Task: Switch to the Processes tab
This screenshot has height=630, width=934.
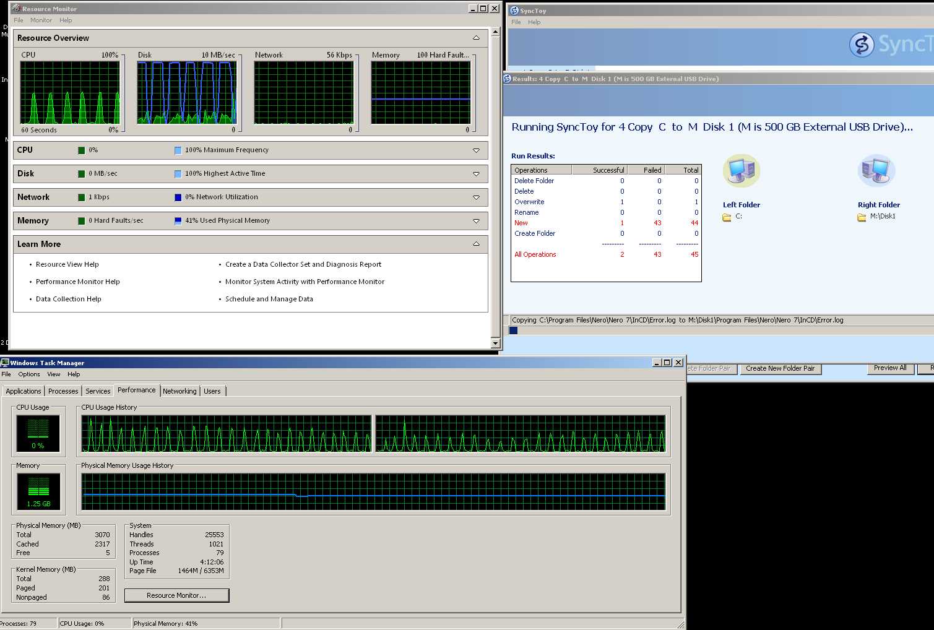Action: coord(63,391)
